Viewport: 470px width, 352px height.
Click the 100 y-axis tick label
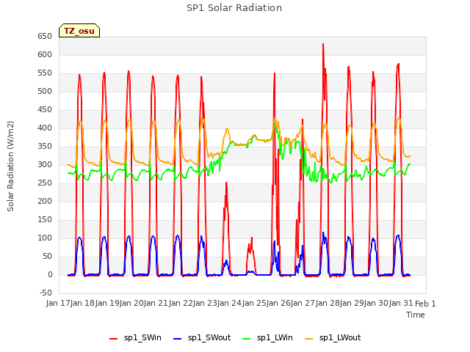pos(45,238)
